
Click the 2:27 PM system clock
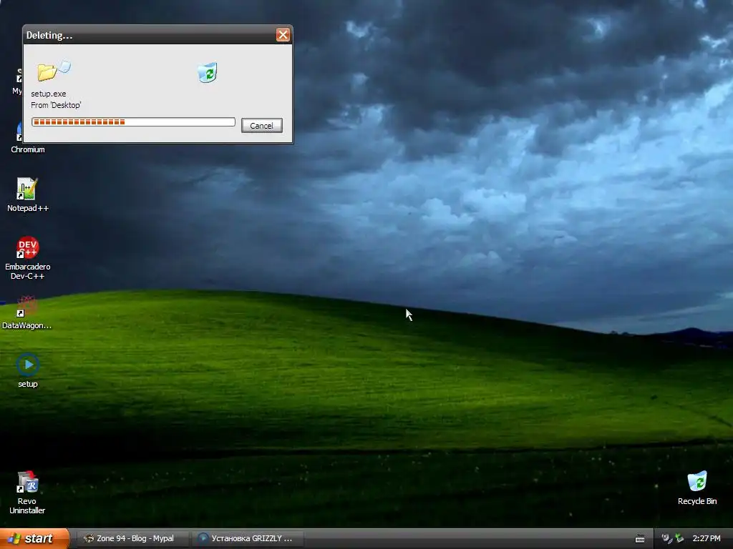click(x=707, y=538)
